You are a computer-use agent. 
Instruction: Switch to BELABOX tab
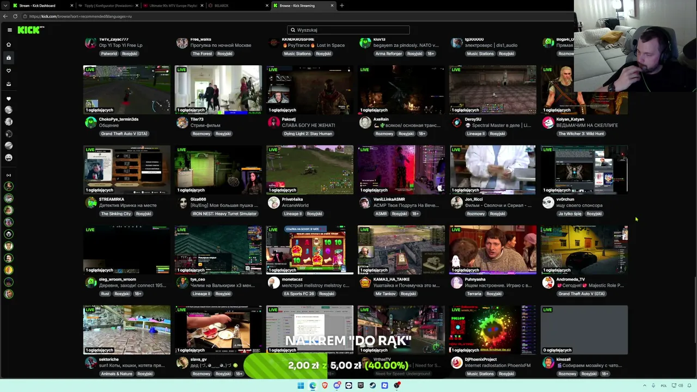239,5
